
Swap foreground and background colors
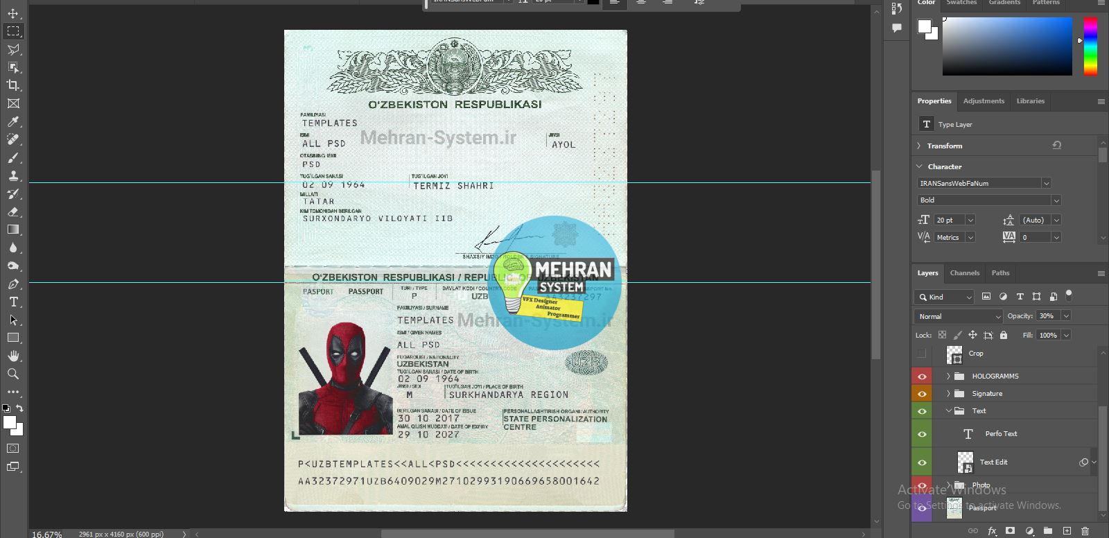coord(20,408)
